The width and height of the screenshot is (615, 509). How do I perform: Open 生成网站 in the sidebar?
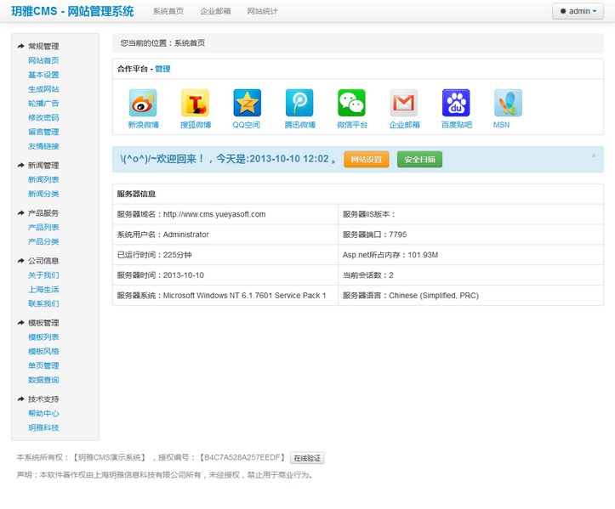pyautogui.click(x=43, y=89)
